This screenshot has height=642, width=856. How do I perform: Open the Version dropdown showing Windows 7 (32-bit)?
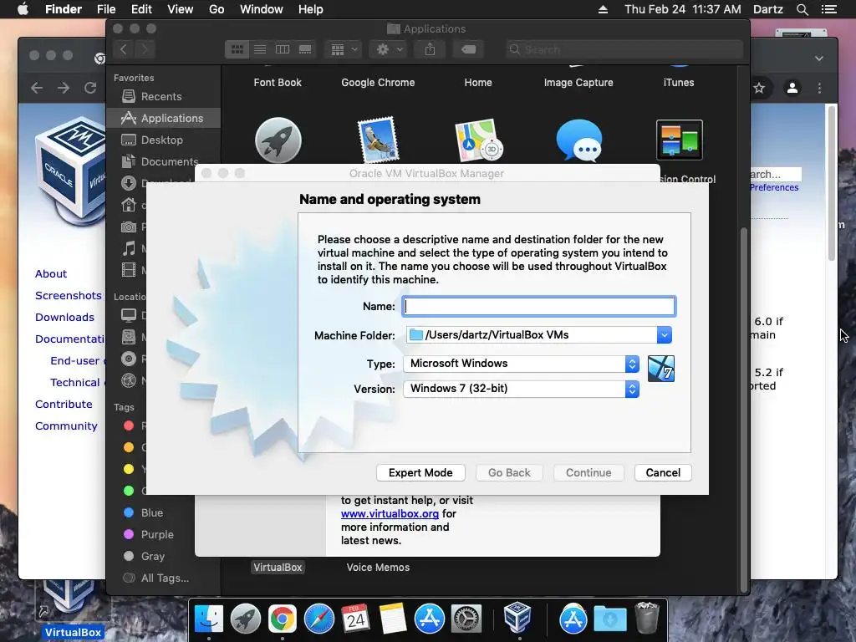pos(521,389)
